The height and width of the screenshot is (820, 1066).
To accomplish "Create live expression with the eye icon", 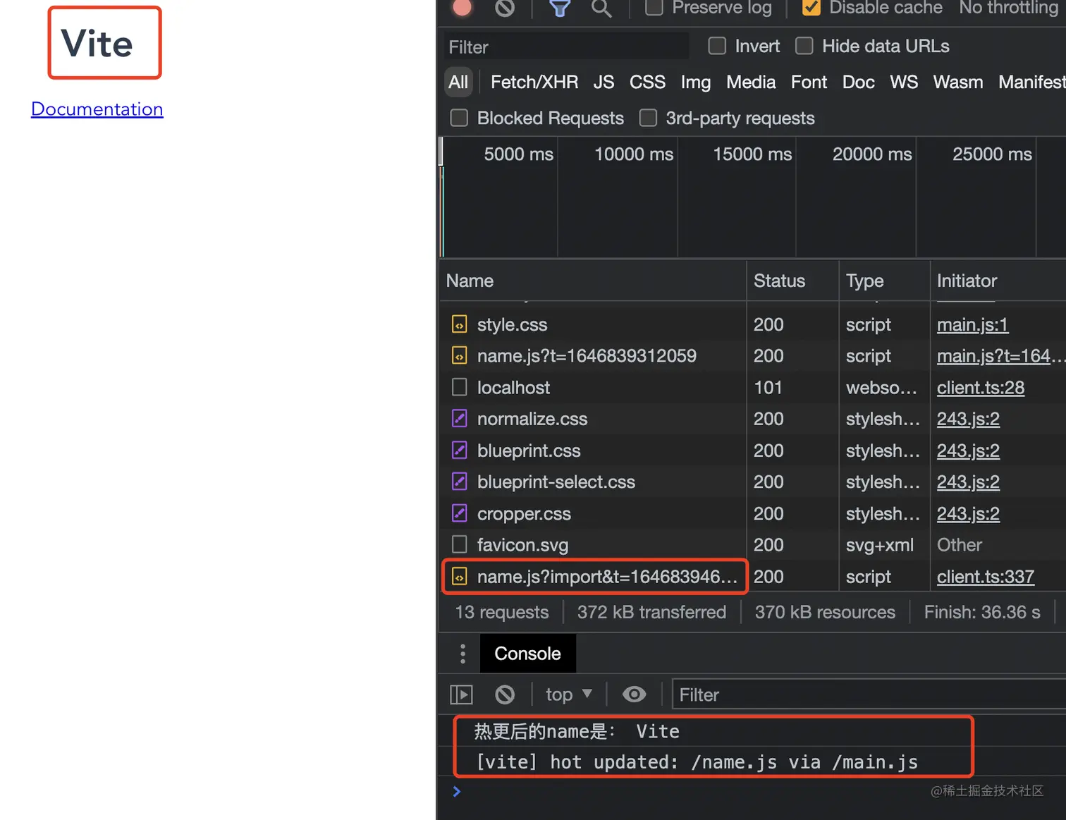I will (635, 694).
